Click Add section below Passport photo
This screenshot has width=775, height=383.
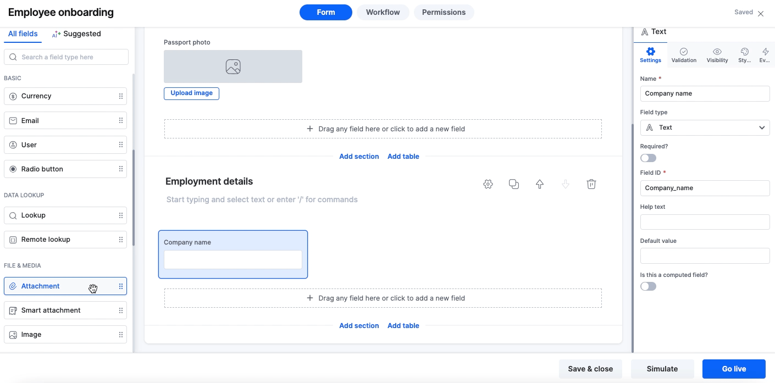(359, 157)
